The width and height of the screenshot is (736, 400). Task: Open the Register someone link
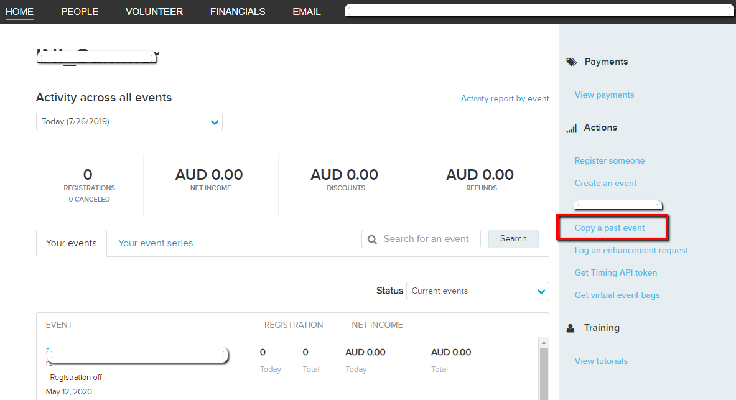(610, 160)
